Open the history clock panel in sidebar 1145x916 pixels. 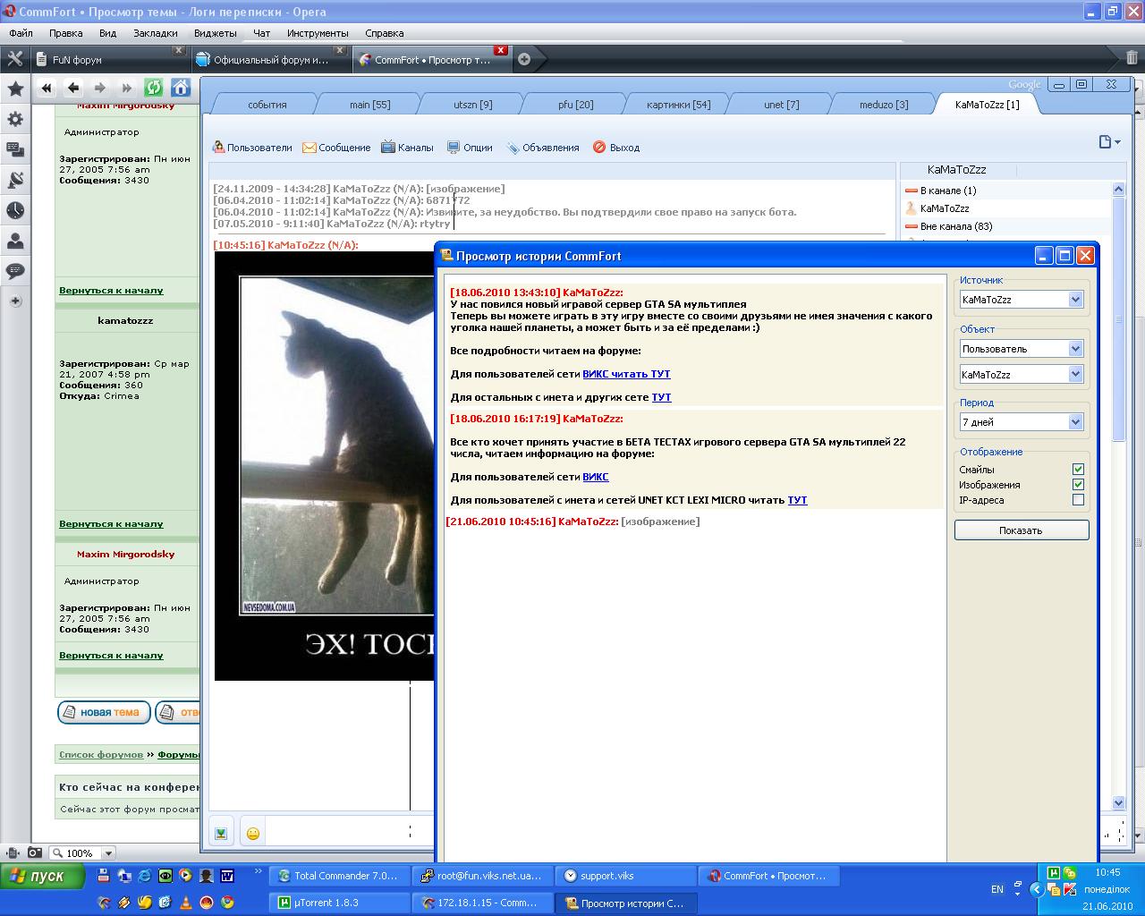click(15, 210)
